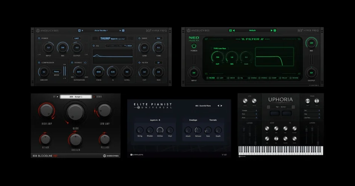Click previous preset arrow in NEO plugin

pos(234,31)
